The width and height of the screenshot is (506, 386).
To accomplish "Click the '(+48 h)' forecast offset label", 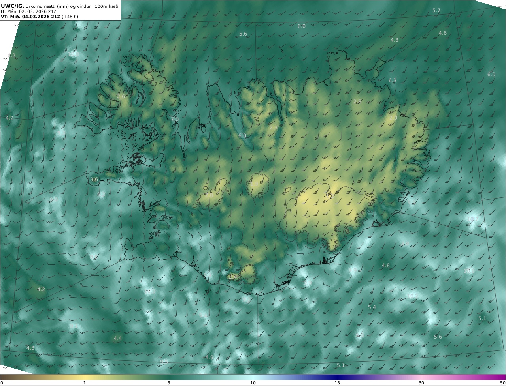I will (x=70, y=17).
